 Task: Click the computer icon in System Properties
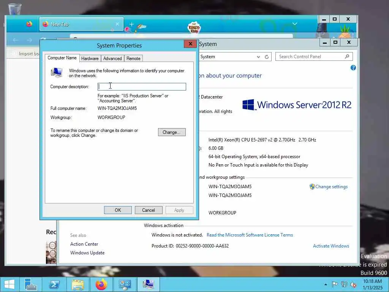pos(57,73)
